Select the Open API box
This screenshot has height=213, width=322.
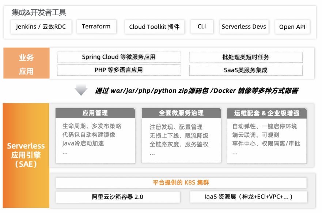click(x=292, y=27)
